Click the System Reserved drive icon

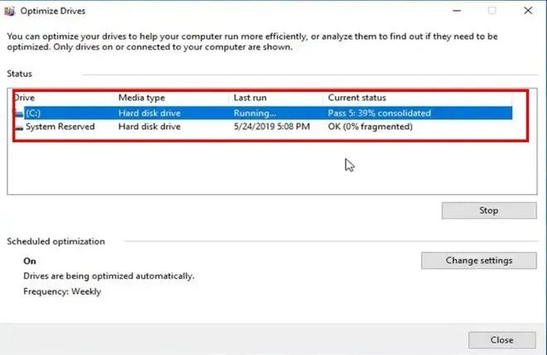[19, 127]
